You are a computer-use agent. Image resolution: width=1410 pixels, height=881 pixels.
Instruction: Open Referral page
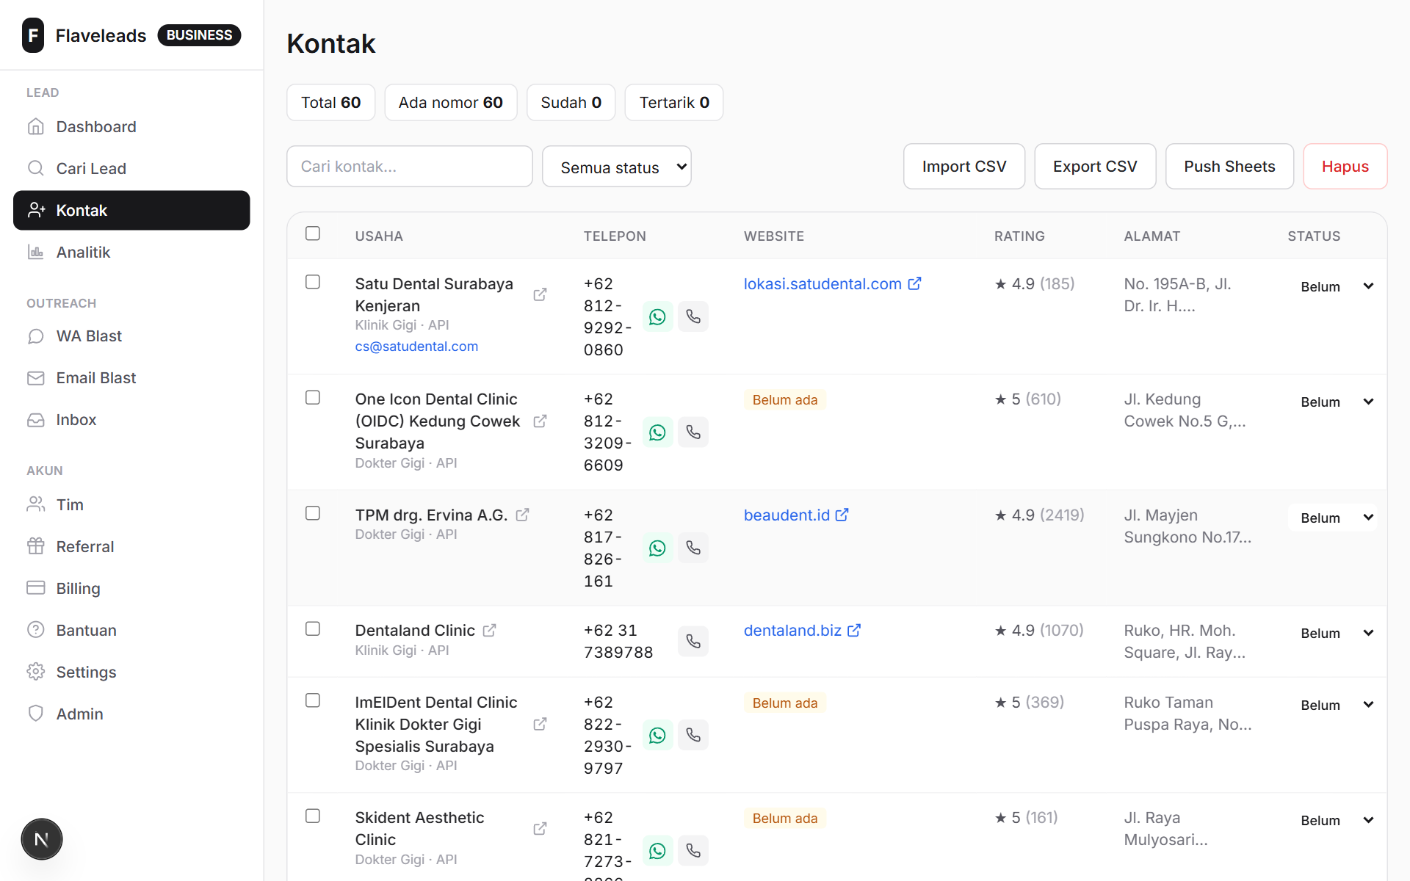point(131,546)
